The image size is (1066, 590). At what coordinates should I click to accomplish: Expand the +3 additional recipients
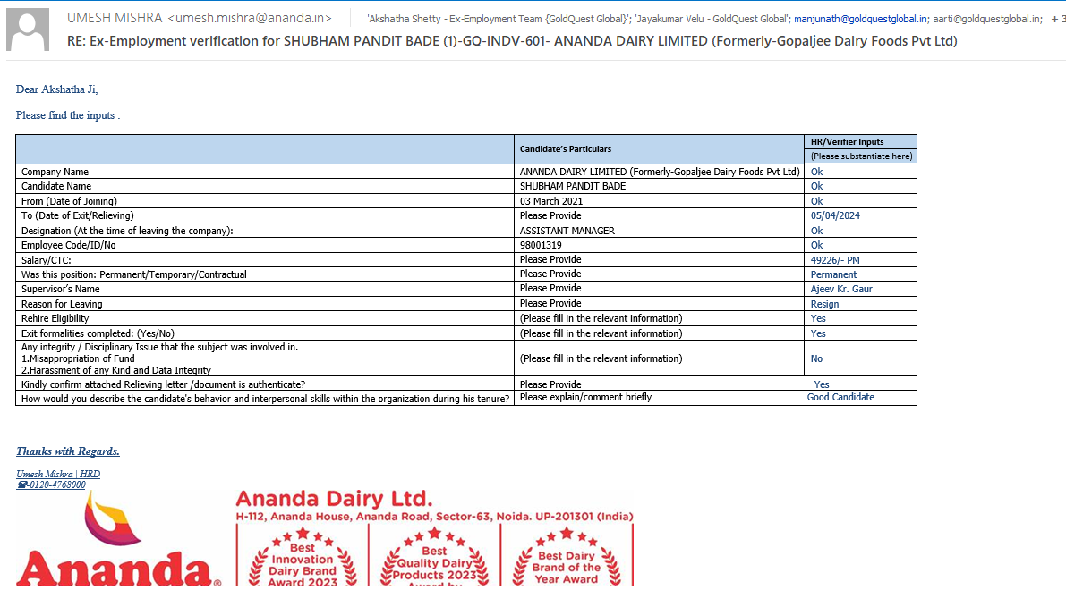click(1057, 19)
